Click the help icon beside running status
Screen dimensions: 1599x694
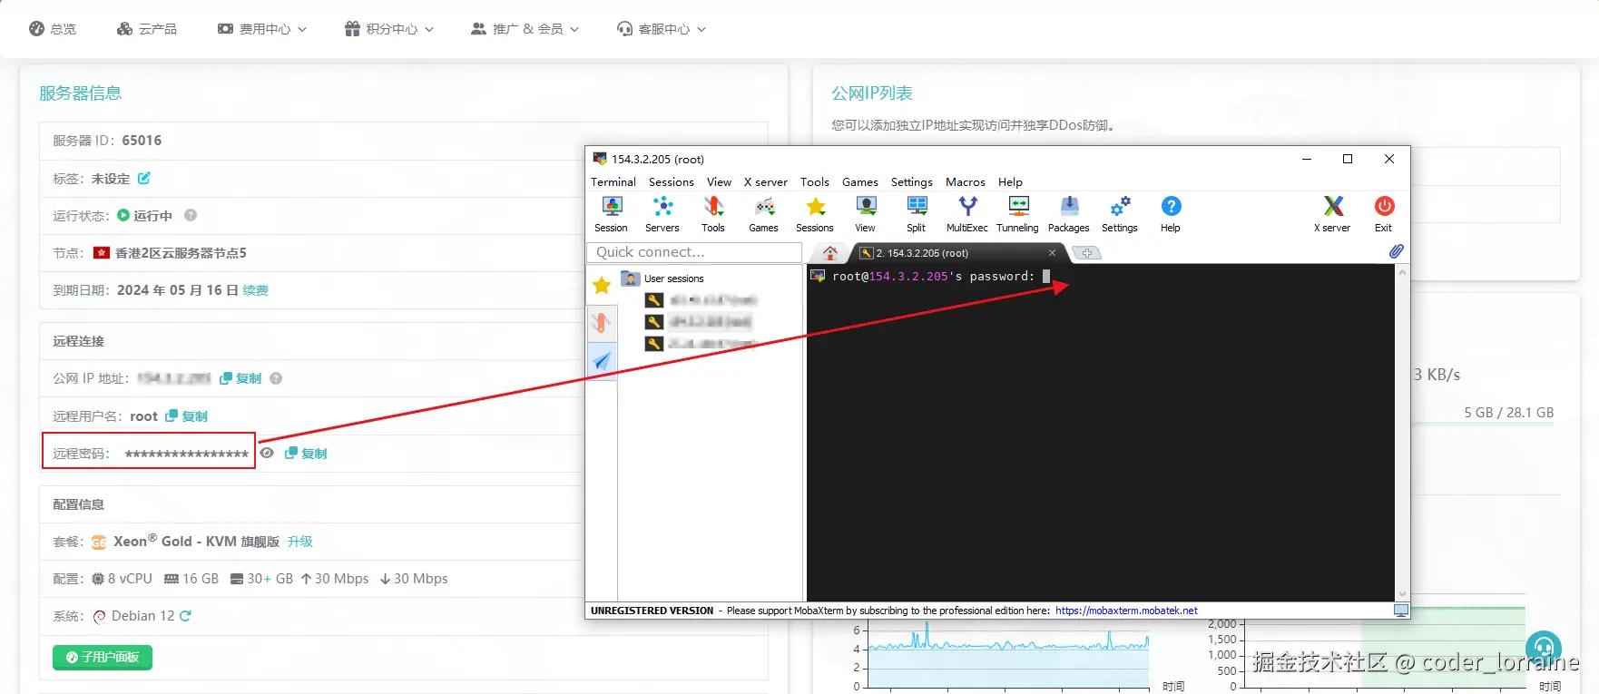coord(191,215)
